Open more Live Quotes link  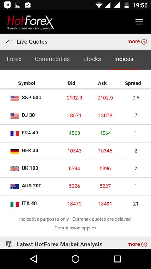137,42
